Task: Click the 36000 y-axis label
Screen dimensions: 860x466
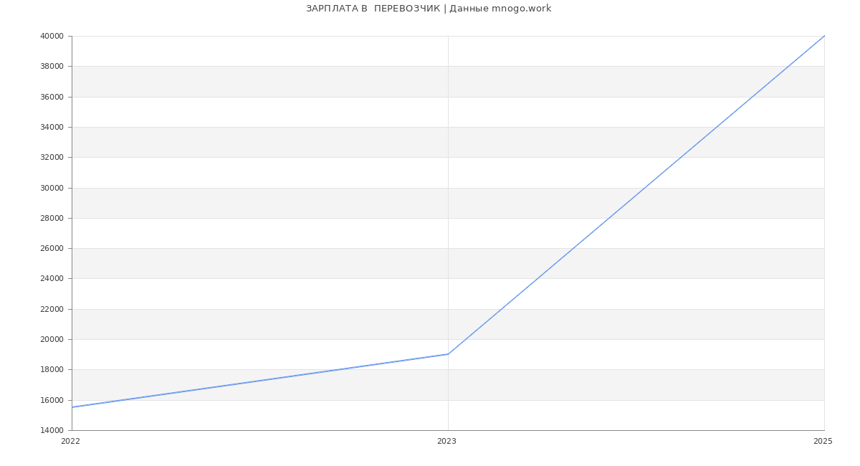Action: [52, 97]
